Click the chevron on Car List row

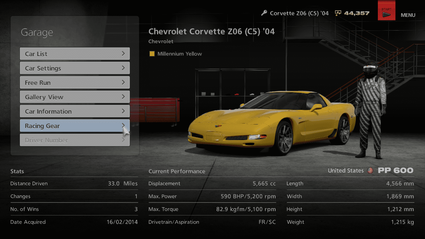(123, 53)
